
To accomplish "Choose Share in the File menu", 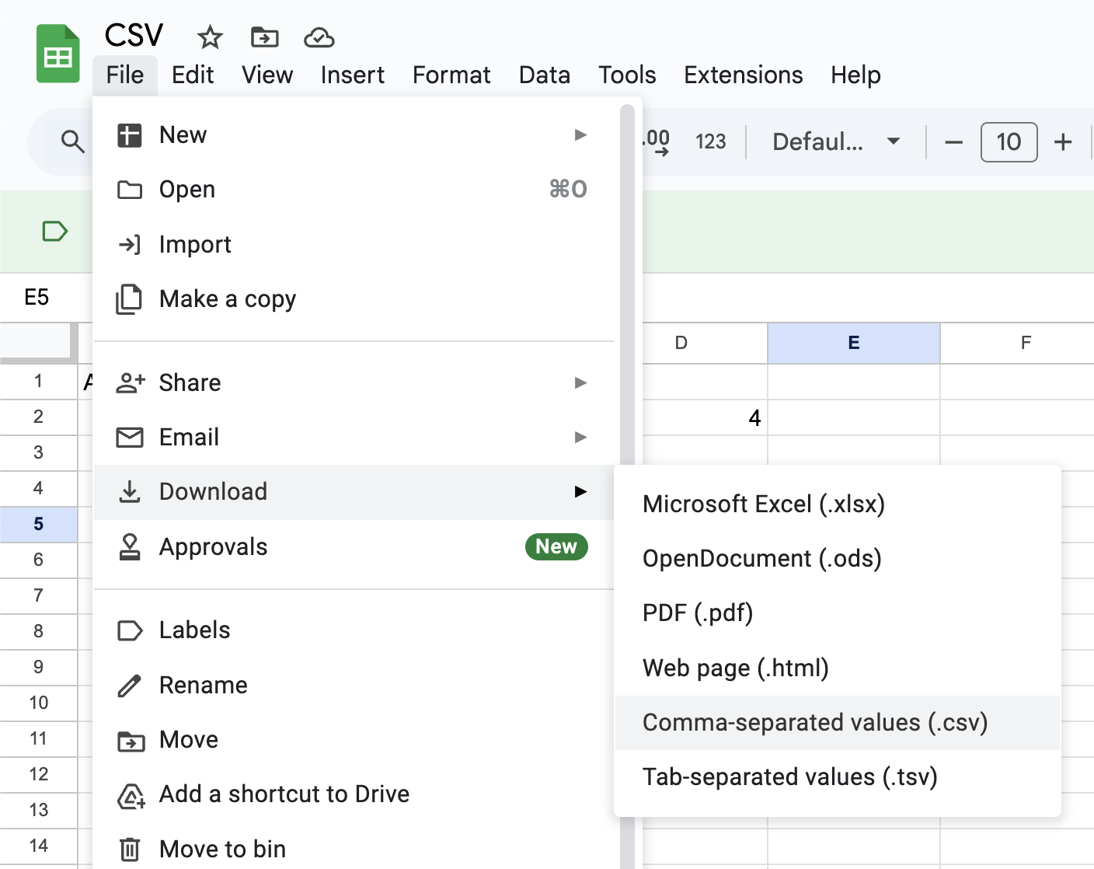I will [x=354, y=382].
